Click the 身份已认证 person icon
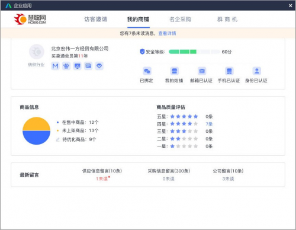Image resolution: width=296 pixels, height=230 pixels. pos(257,71)
